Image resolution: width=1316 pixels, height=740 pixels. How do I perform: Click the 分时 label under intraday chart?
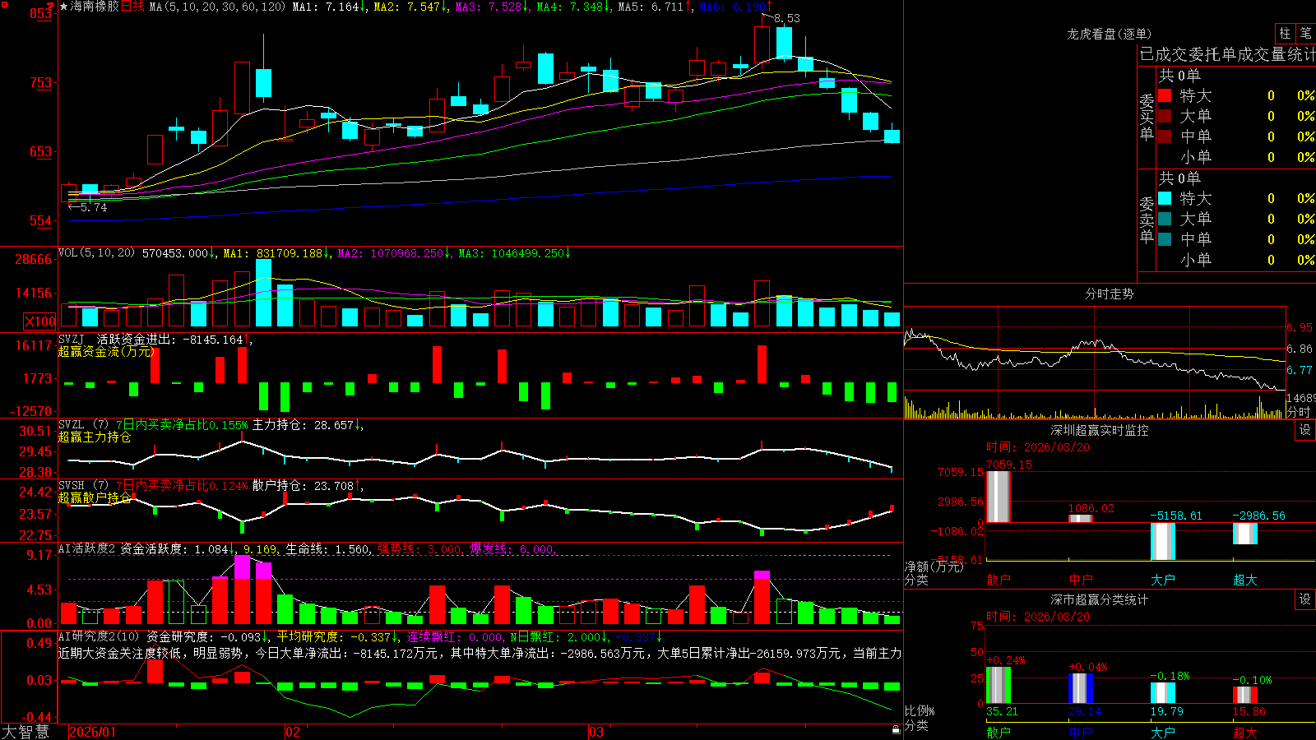(1299, 412)
